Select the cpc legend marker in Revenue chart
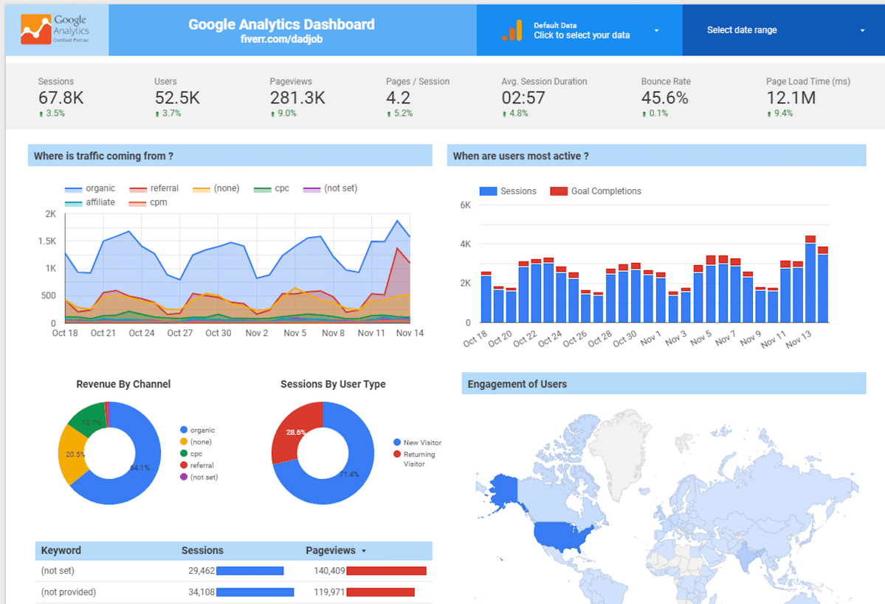This screenshot has width=885, height=604. (x=184, y=454)
